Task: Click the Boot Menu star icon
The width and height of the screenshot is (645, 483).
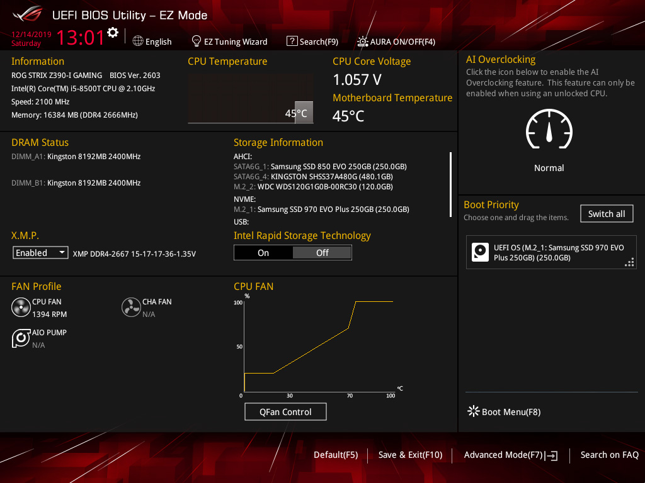Action: (x=474, y=411)
